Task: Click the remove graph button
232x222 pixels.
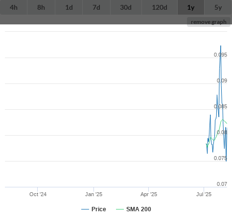Action: [209, 22]
